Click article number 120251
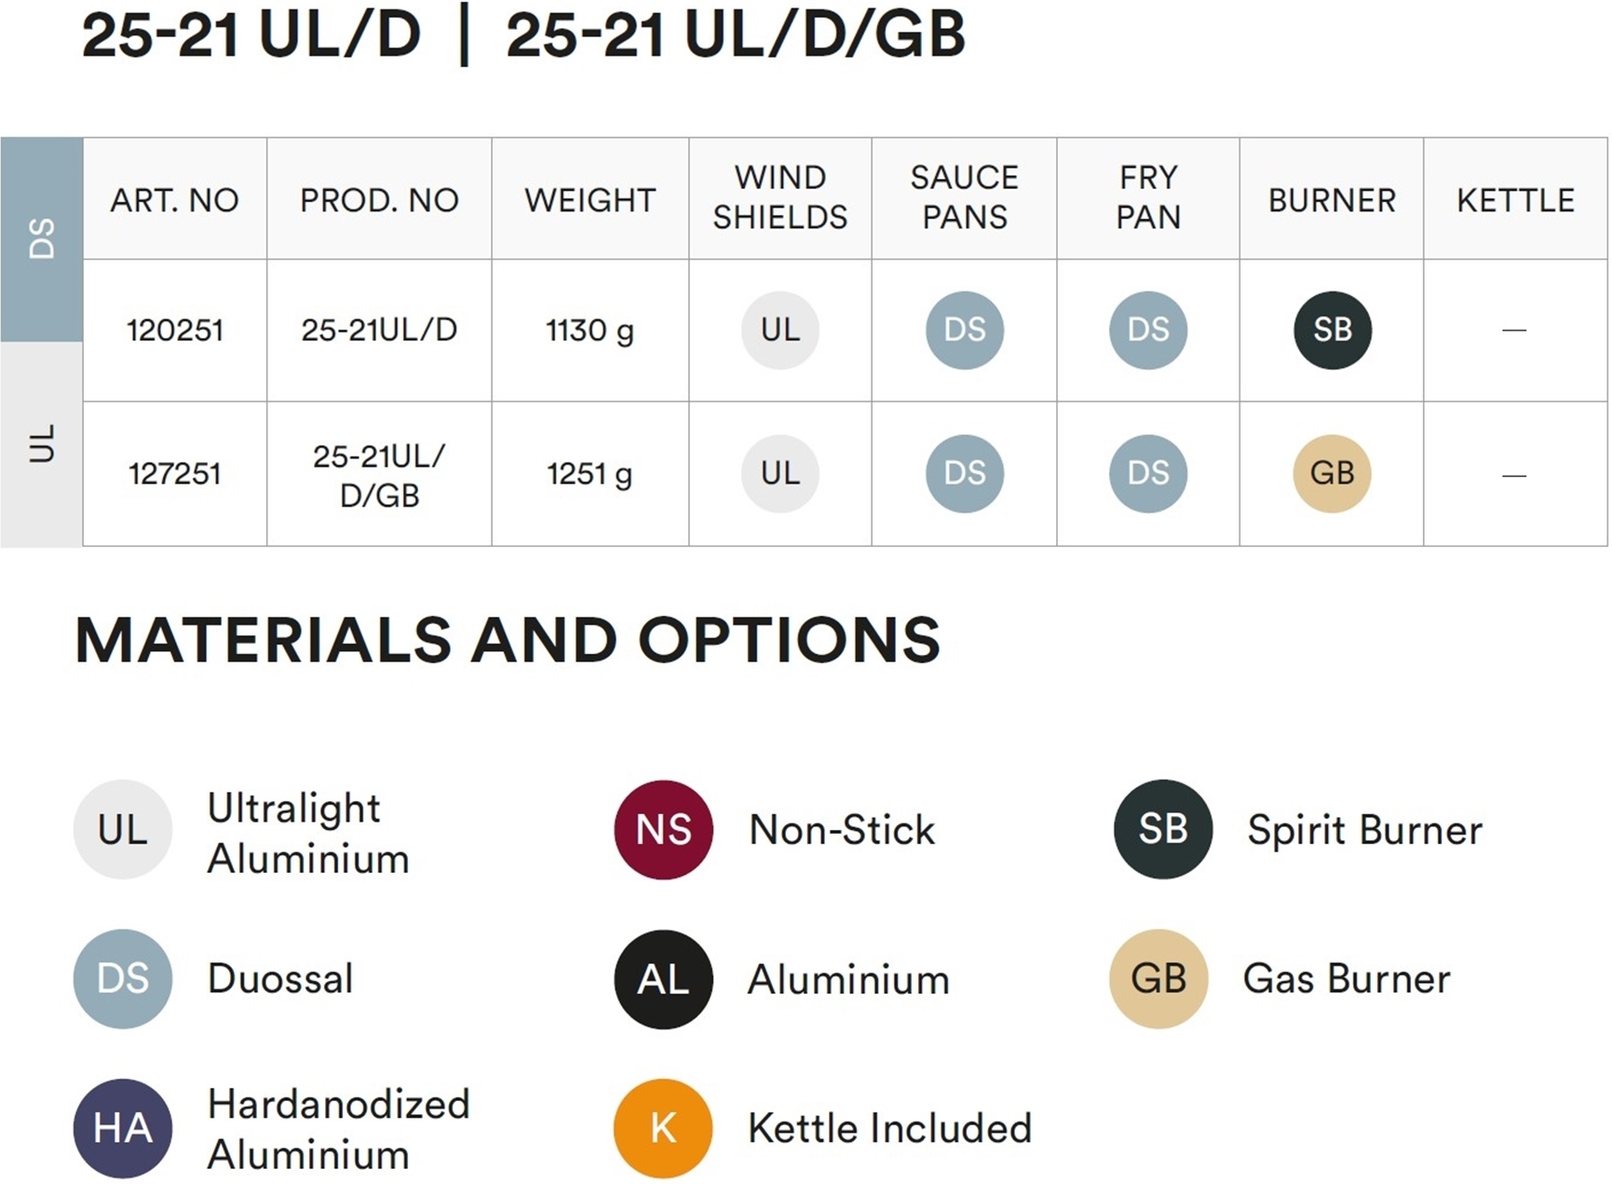The image size is (1612, 1184). (x=175, y=331)
